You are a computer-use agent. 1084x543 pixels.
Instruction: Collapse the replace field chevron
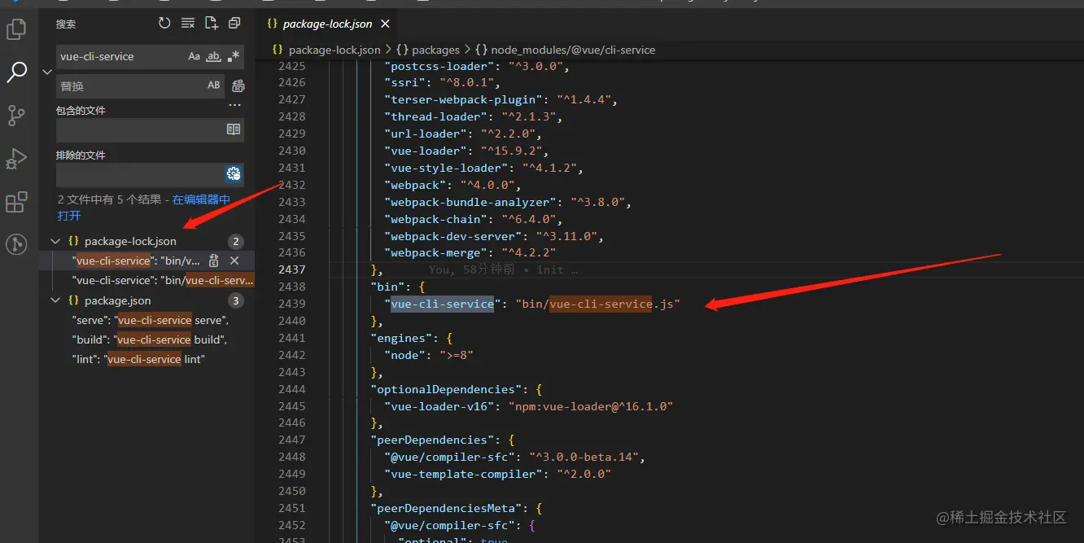point(46,72)
